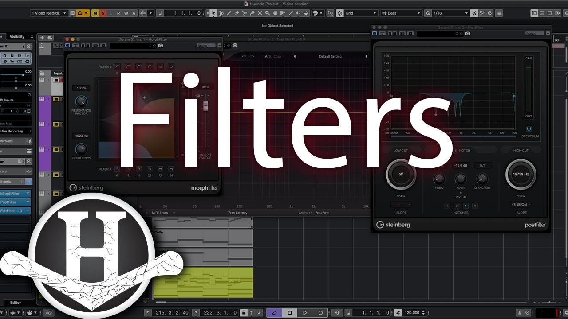This screenshot has height=319, width=568.
Task: Toggle the cycle loop button in transport
Action: coord(274,312)
